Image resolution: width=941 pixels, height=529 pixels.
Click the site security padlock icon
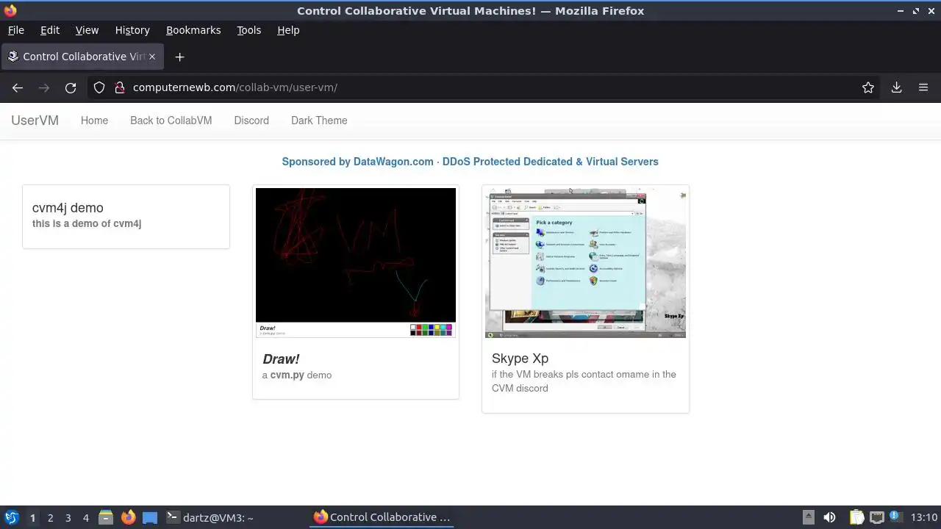(x=120, y=87)
